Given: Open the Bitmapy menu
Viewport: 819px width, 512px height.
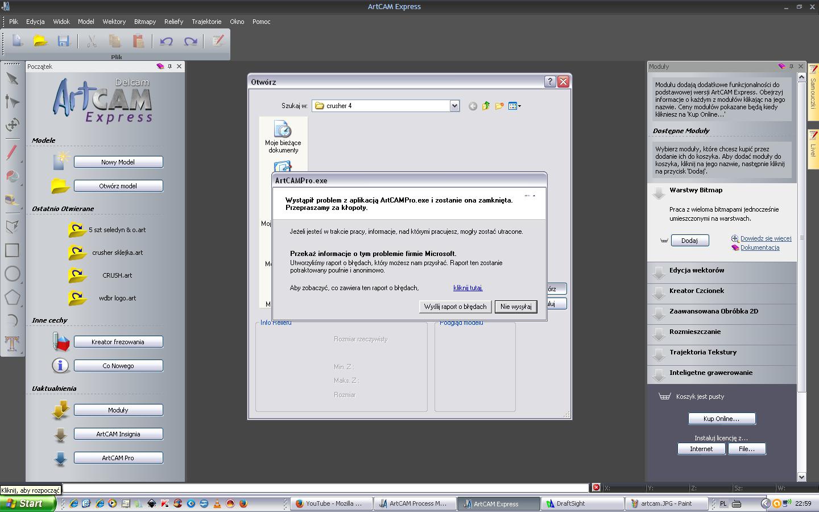Looking at the screenshot, I should click(145, 22).
